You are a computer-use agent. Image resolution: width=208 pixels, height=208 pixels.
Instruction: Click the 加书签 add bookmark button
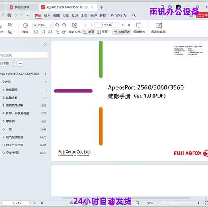tap(5, 64)
